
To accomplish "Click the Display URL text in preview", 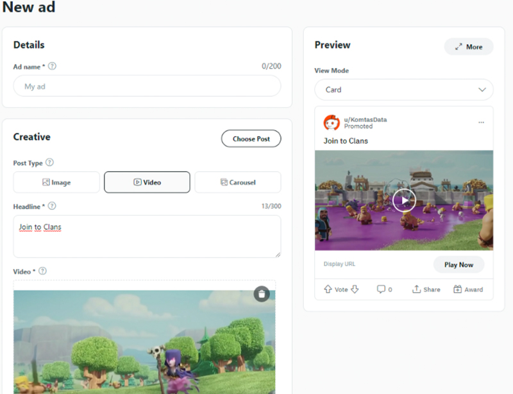I will click(x=339, y=264).
